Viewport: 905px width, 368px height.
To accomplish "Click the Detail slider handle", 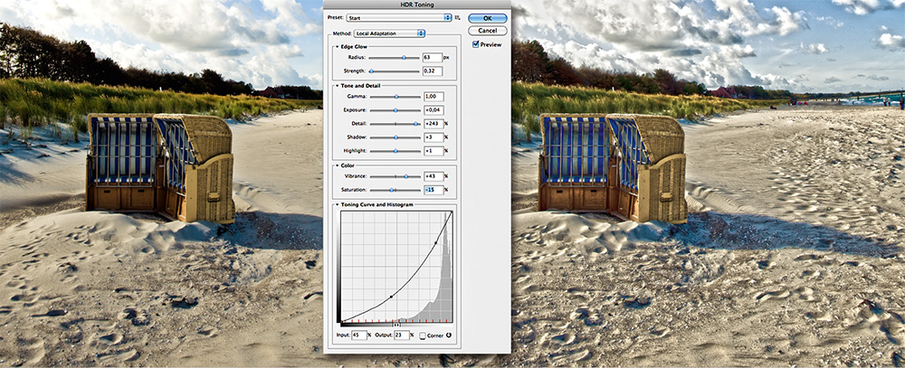I will tap(416, 123).
